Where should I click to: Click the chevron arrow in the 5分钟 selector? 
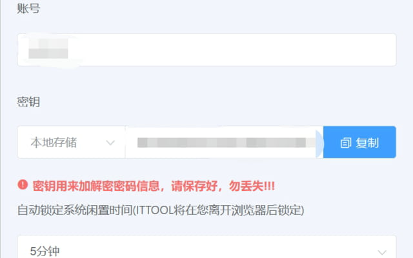(382, 252)
